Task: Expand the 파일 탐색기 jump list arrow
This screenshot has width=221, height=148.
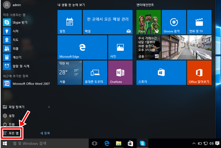Action: pos(49,107)
